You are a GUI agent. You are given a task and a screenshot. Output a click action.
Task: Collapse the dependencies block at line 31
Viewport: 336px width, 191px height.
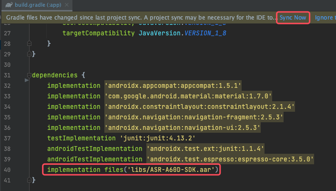tap(29, 75)
